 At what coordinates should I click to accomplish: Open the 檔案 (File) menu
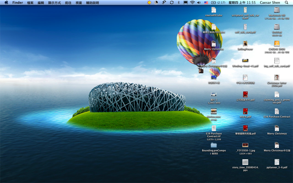point(30,2)
